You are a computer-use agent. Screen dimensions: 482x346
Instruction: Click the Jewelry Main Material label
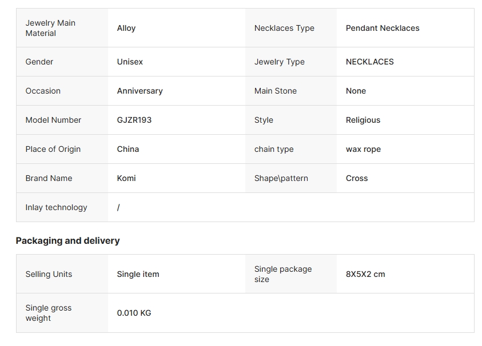[50, 28]
